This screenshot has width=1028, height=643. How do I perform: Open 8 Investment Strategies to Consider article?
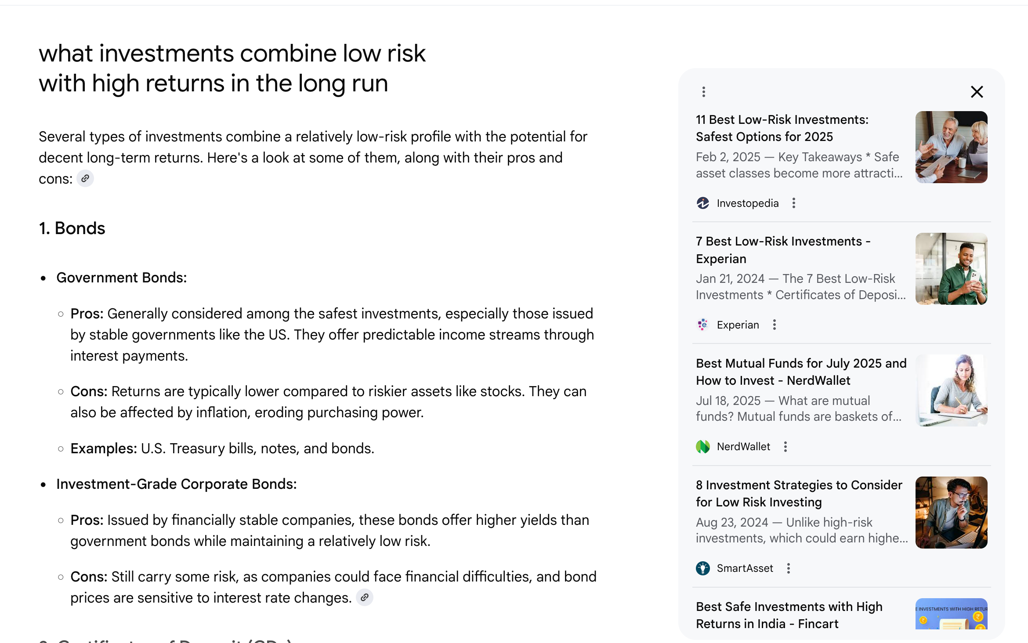click(799, 493)
